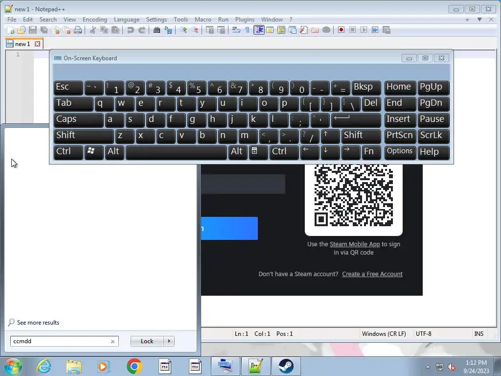This screenshot has height=376, width=501.
Task: Click Steam Mobile App link
Action: click(x=355, y=244)
